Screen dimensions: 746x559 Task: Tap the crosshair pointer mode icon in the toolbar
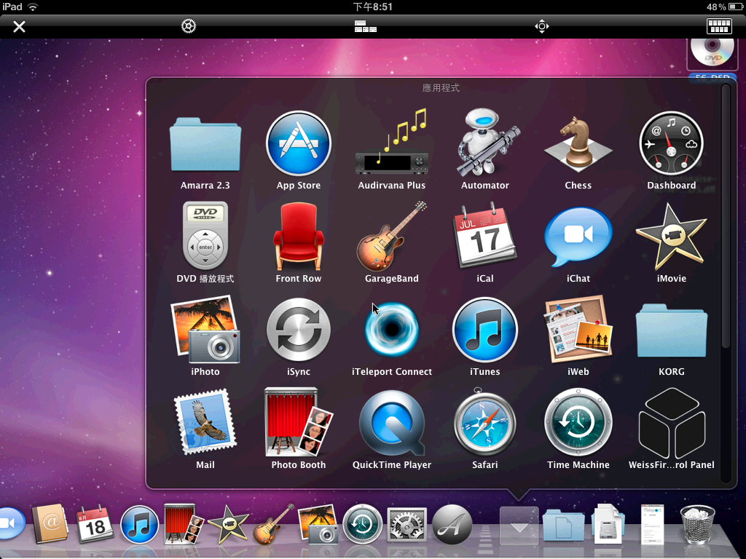pos(542,26)
